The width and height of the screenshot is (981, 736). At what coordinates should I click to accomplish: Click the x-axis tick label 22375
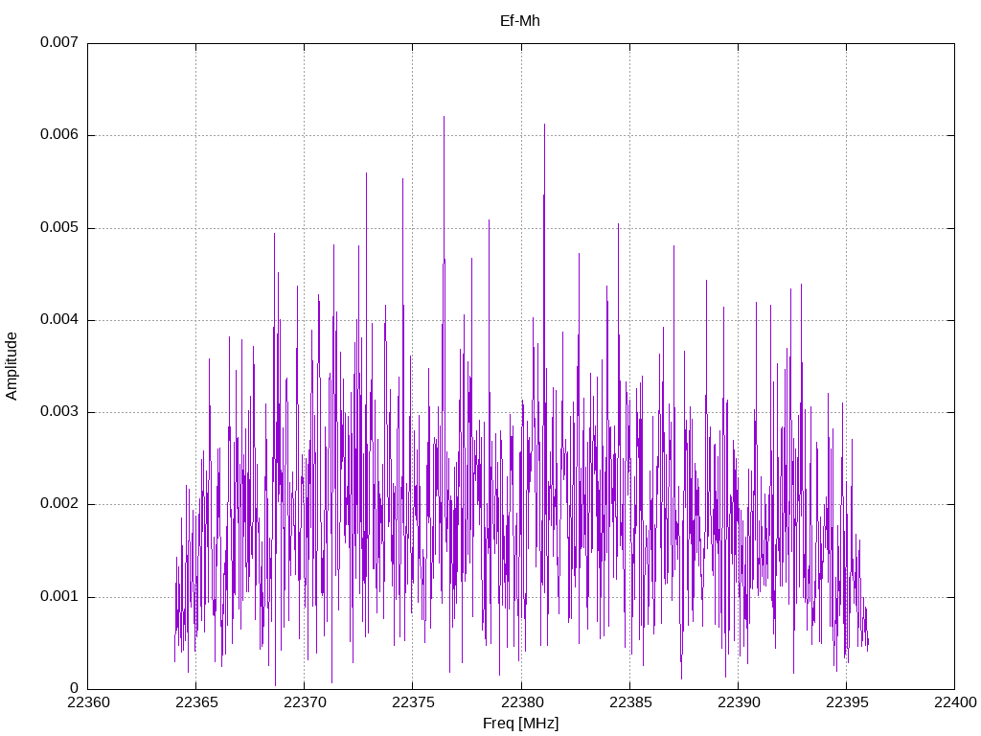coord(413,702)
